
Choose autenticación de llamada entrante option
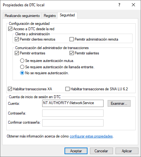point(22,67)
